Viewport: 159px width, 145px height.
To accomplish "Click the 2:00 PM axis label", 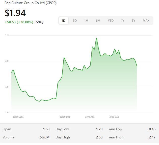I will point(114,117).
